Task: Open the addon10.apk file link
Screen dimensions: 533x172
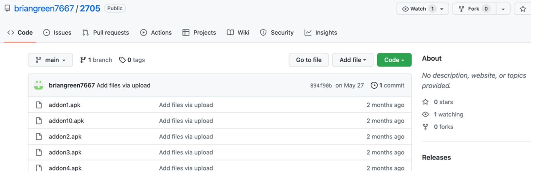Action: [66, 121]
